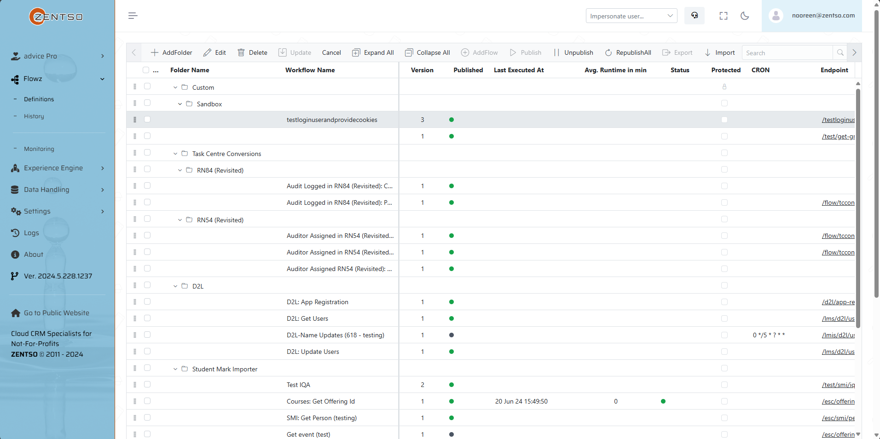Click the AddFolder button
The image size is (880, 439).
(172, 52)
